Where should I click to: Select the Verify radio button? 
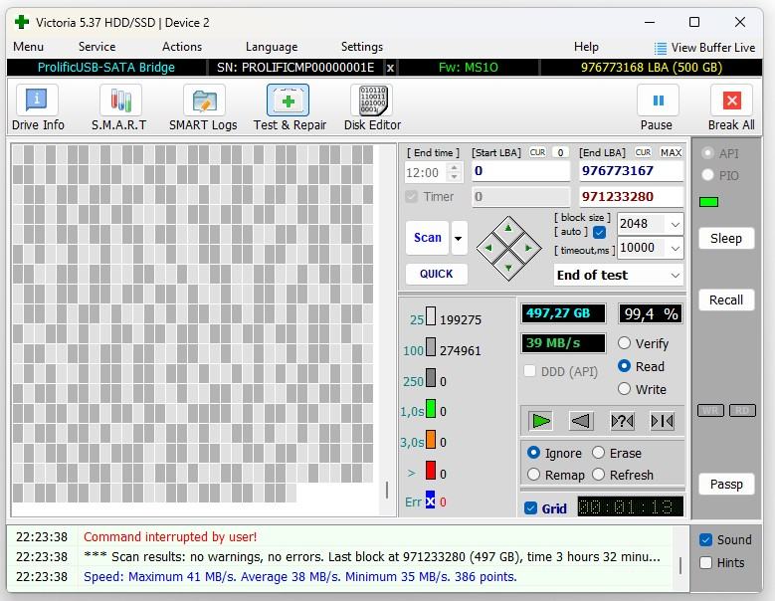(x=625, y=343)
